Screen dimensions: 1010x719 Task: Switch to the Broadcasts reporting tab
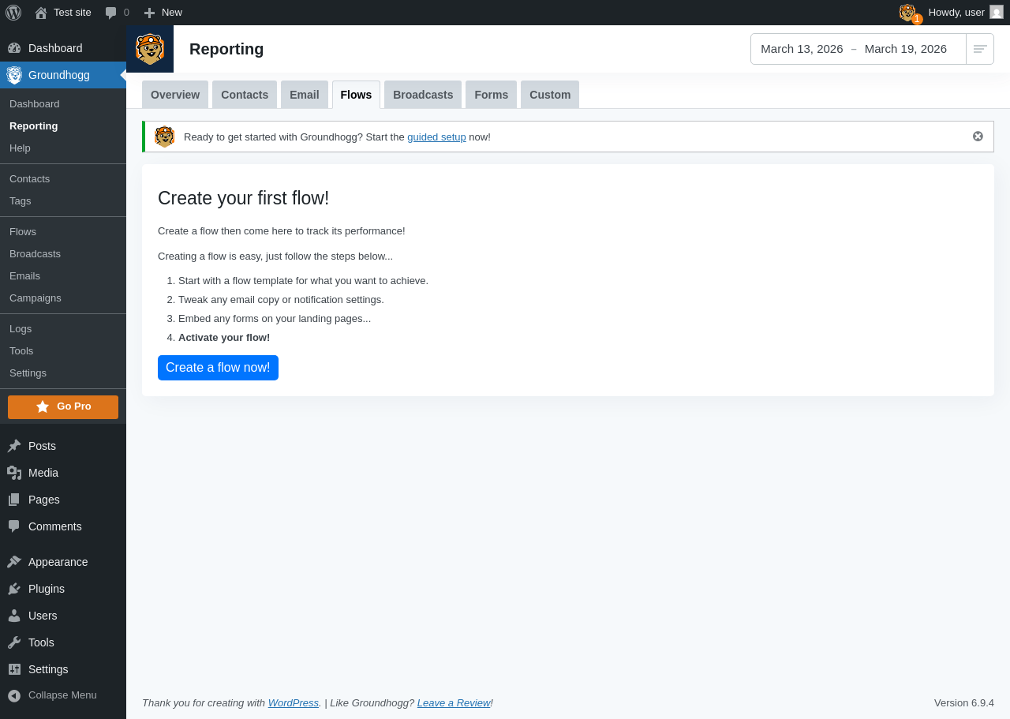(x=423, y=95)
